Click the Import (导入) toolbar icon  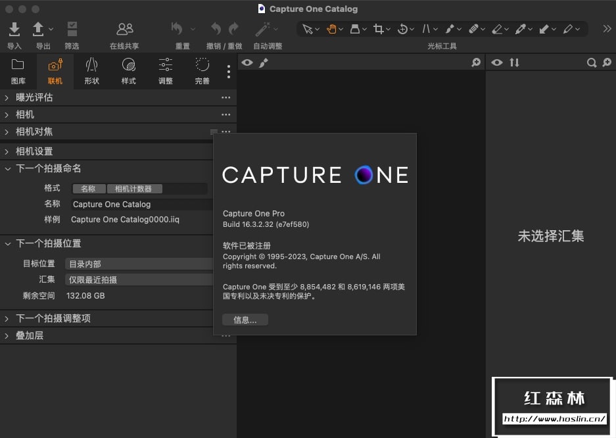pyautogui.click(x=14, y=30)
